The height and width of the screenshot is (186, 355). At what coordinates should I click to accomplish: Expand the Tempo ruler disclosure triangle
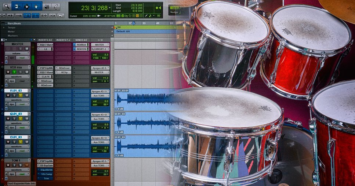tap(4, 28)
